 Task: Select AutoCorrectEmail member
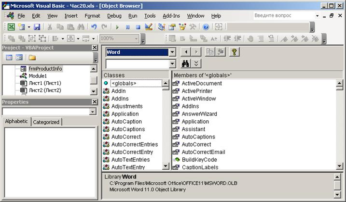click(203, 152)
